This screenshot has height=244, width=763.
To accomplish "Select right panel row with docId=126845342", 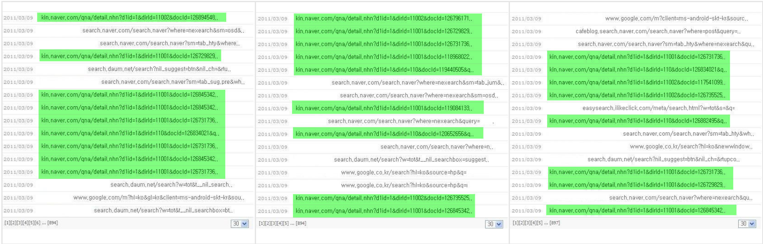I will pos(641,211).
